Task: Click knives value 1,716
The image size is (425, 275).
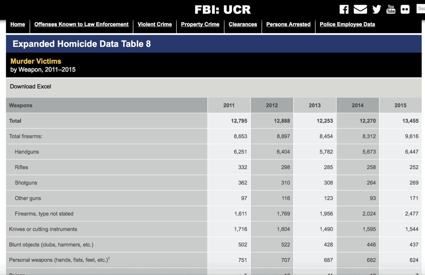Action: pyautogui.click(x=241, y=229)
